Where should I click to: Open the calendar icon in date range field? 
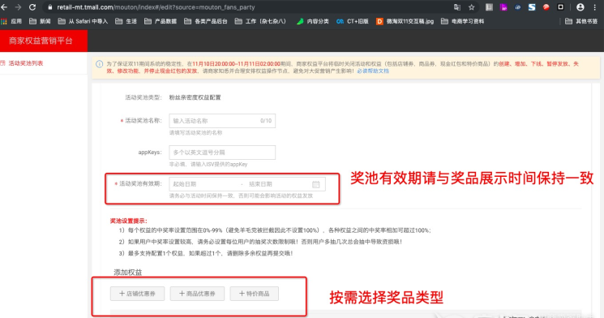pyautogui.click(x=316, y=184)
